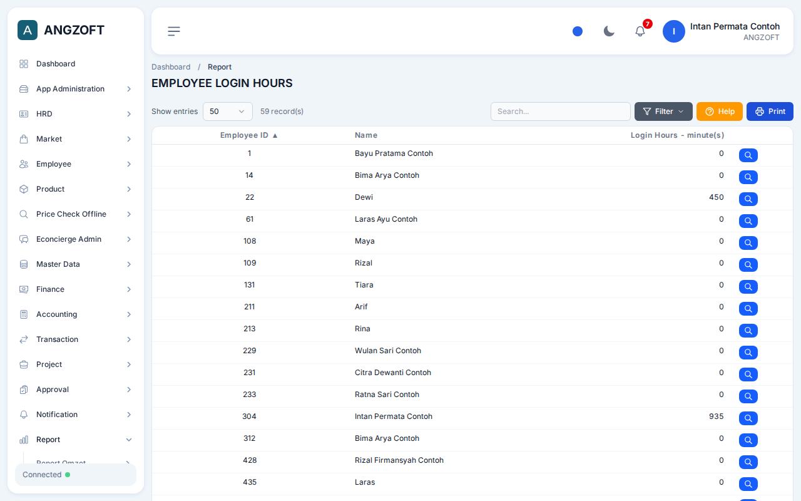The width and height of the screenshot is (801, 501).
Task: Click the Notification sidebar bell icon
Action: 24,415
